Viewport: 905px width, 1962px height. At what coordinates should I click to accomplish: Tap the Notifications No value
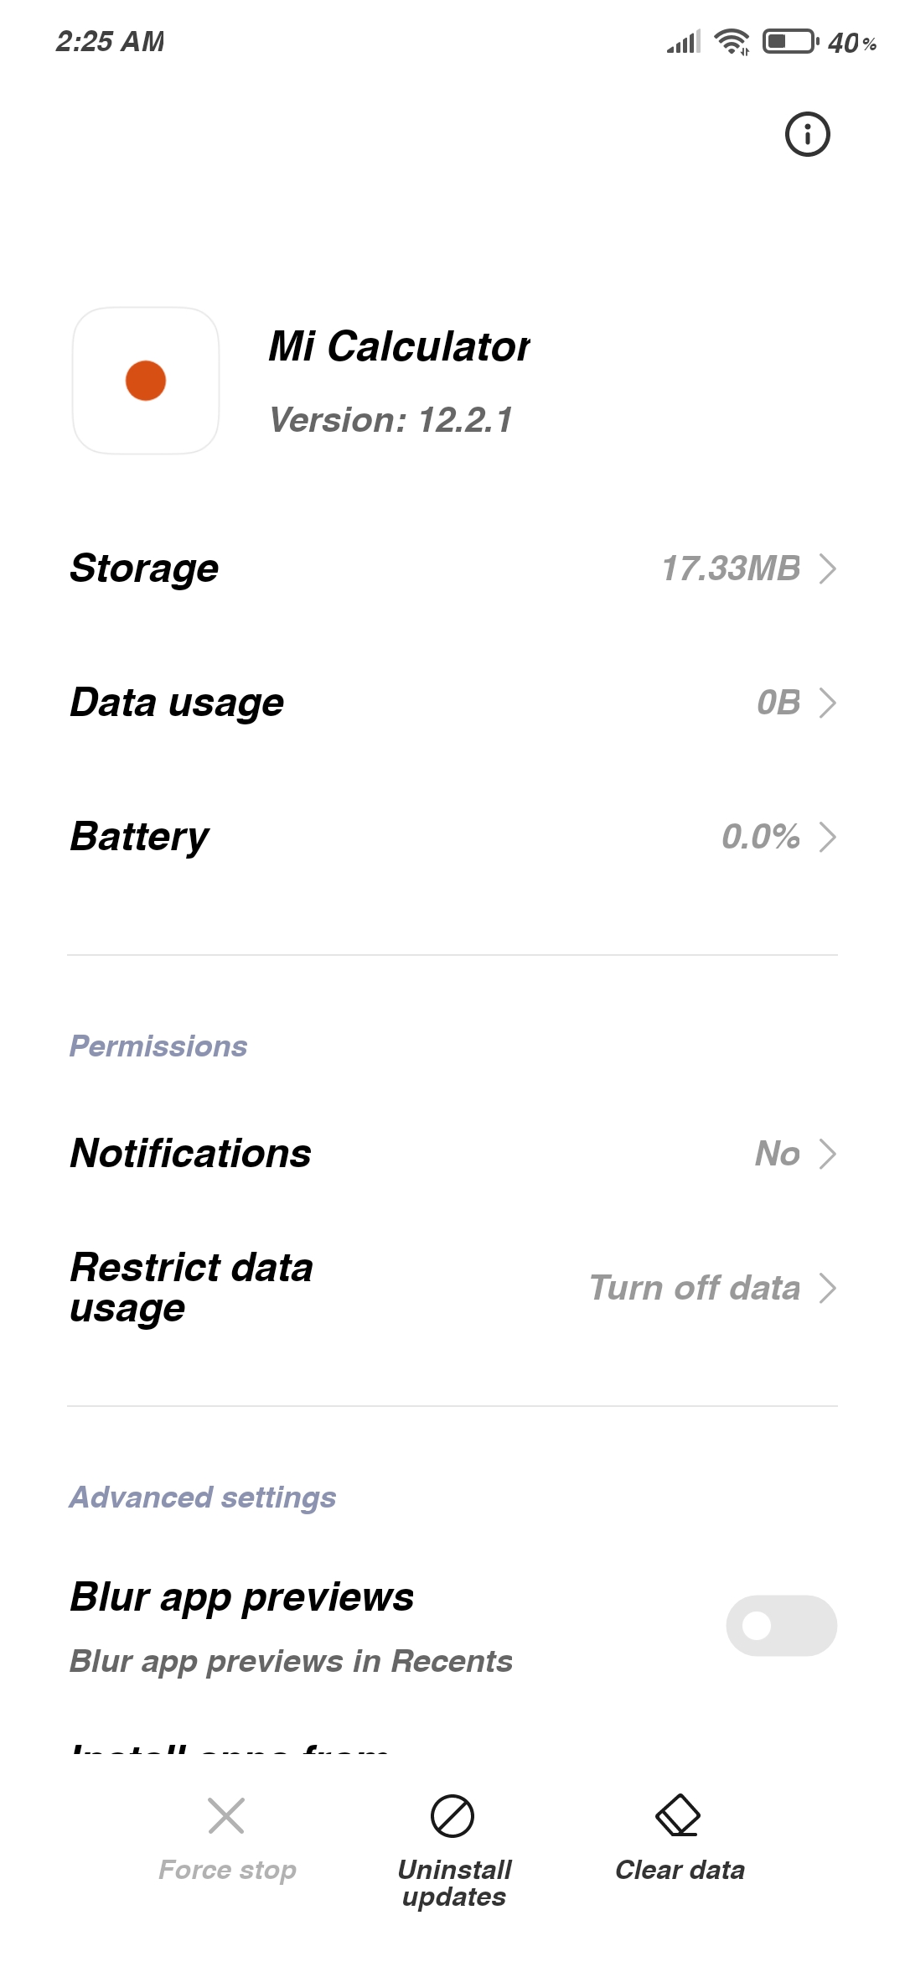[x=778, y=1154]
